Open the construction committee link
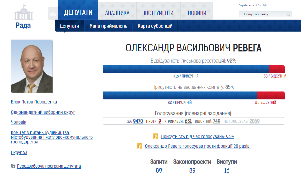 pos(52,137)
